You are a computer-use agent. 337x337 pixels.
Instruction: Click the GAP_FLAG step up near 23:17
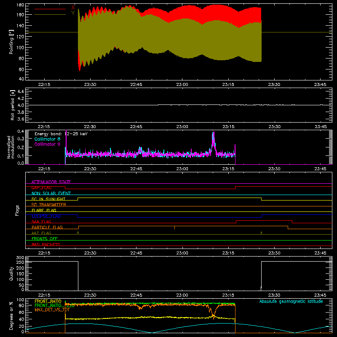(x=235, y=187)
